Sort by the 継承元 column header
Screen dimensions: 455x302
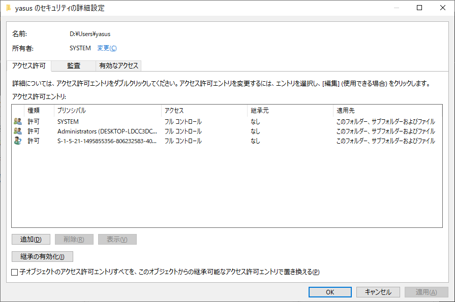(x=290, y=111)
